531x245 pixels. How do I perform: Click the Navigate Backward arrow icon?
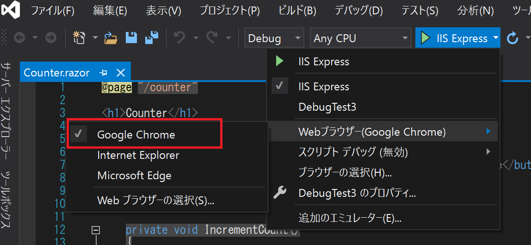click(x=19, y=38)
